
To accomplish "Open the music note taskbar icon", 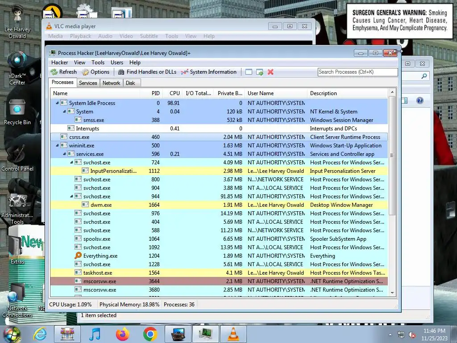I will pos(95,334).
